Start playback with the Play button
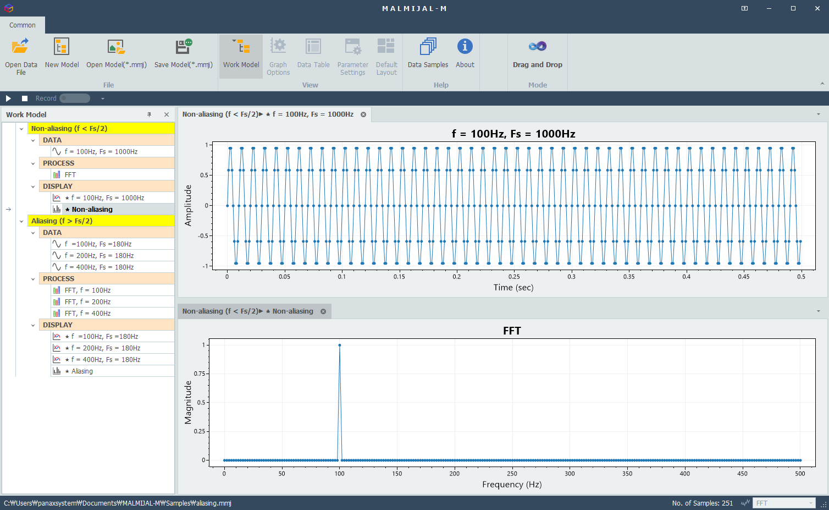Screen dimensions: 829x510 coord(8,98)
